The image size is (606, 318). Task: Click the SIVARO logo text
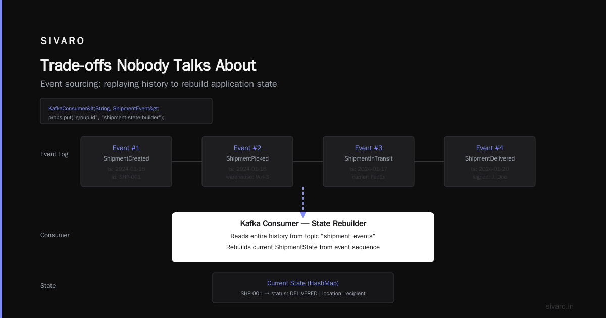(x=63, y=41)
